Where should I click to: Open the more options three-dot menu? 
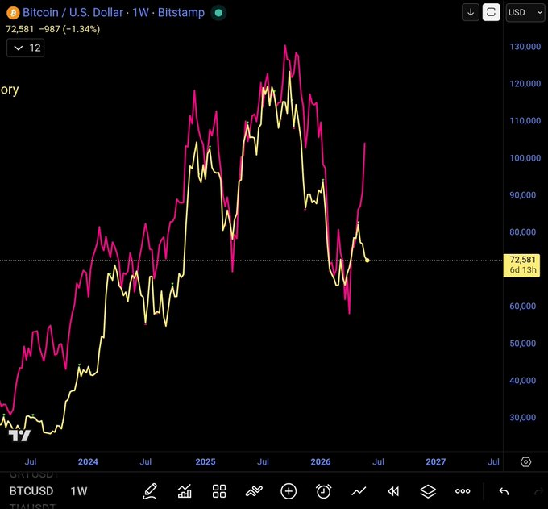coord(463,491)
